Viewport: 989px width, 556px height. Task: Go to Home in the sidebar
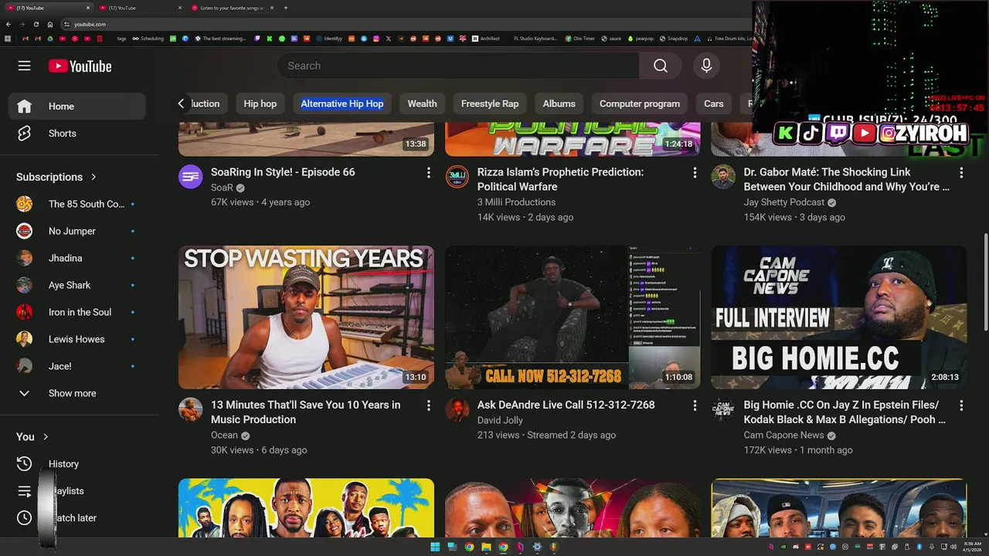click(x=76, y=106)
